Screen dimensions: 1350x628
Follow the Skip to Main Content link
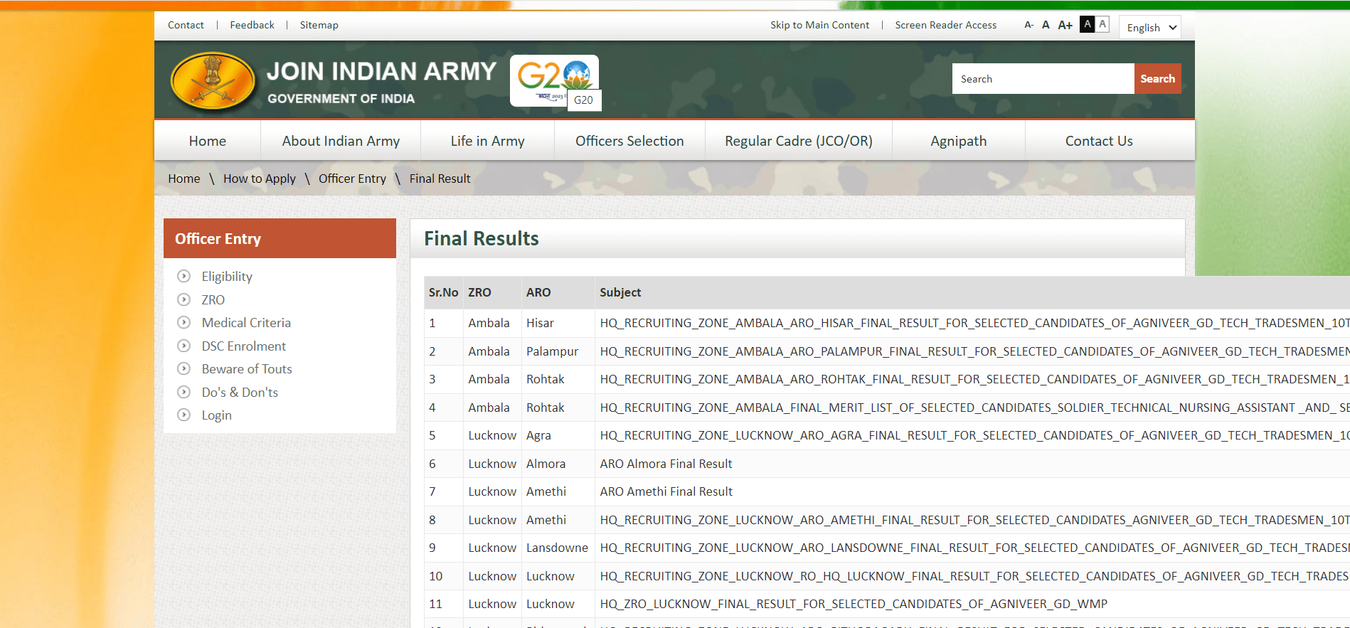pyautogui.click(x=819, y=25)
